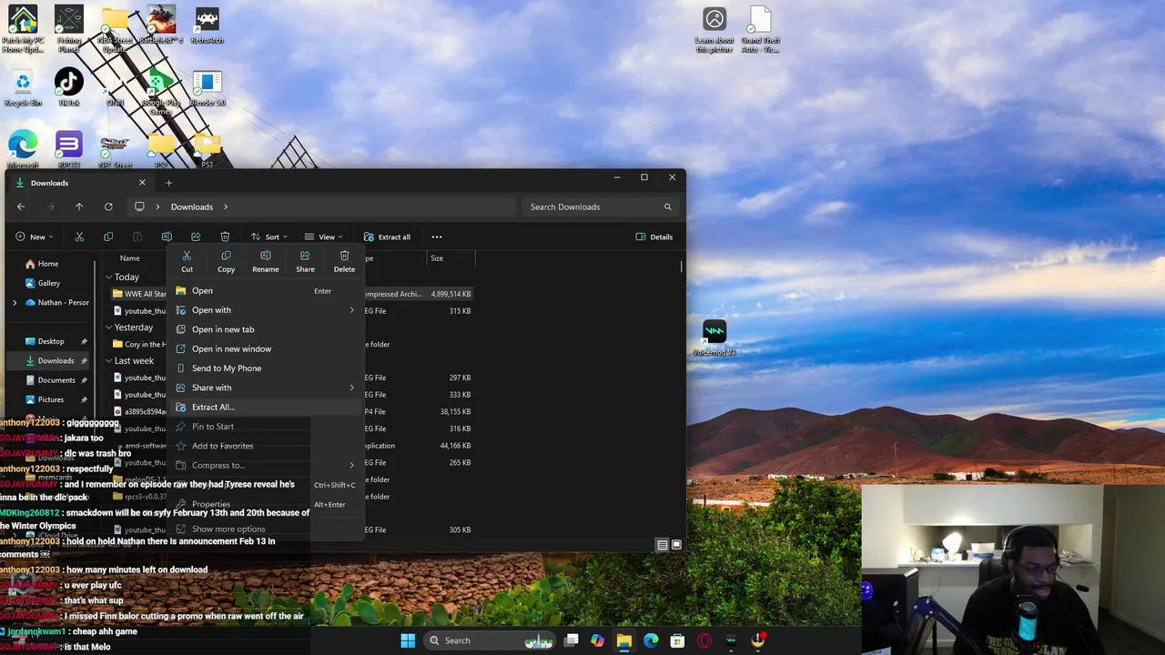Open Microsoft Store from the taskbar

click(677, 640)
